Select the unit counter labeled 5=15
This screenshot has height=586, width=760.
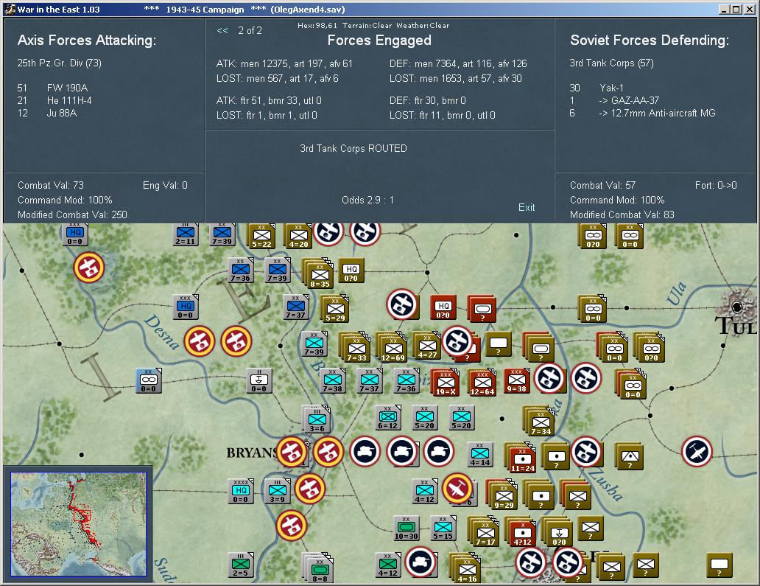pos(443,529)
